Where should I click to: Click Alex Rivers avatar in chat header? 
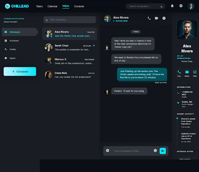(108, 19)
